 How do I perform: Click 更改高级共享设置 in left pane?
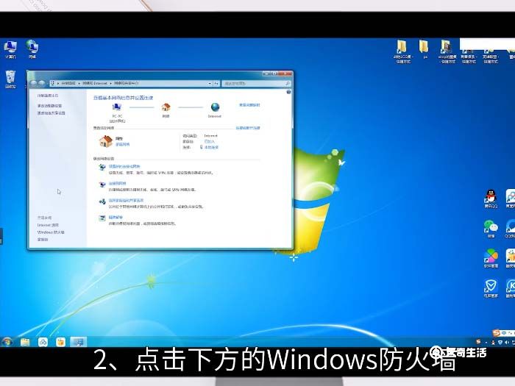pyautogui.click(x=51, y=113)
